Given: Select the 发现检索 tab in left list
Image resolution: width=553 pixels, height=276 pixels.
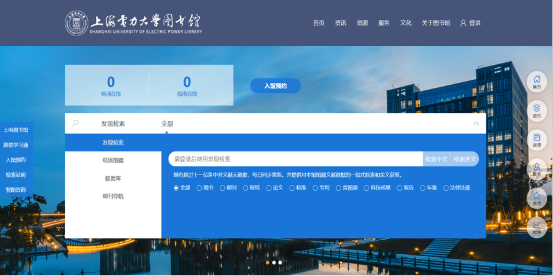Looking at the screenshot, I should [x=113, y=143].
